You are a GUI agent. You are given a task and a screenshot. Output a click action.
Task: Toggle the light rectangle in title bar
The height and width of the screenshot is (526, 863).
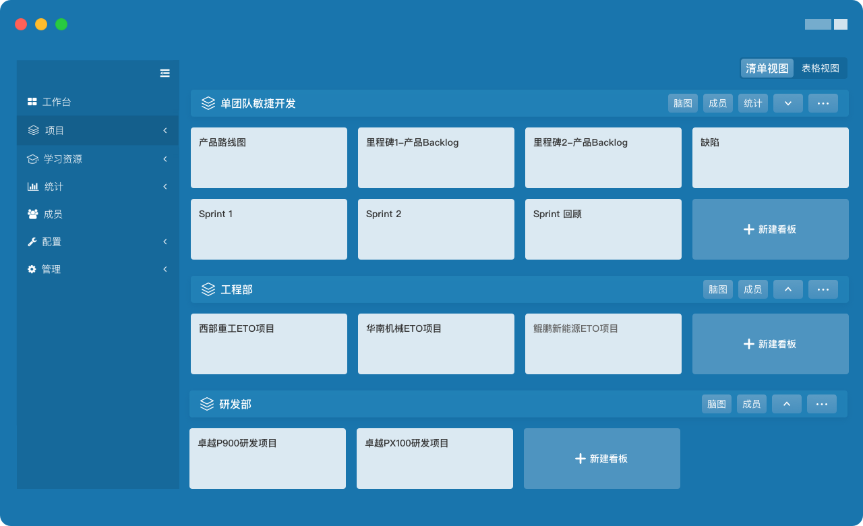pos(840,24)
